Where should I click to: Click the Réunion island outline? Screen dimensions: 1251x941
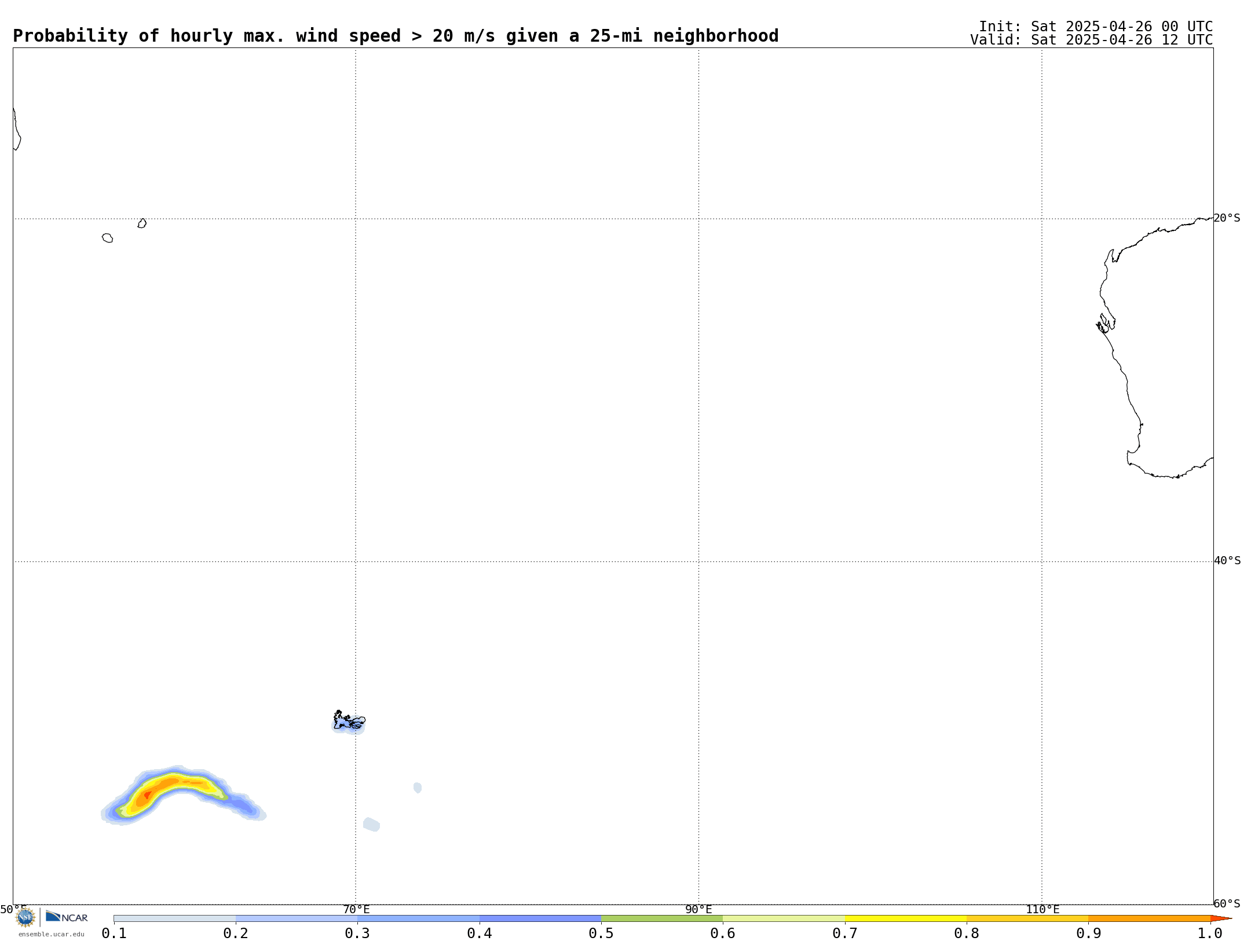[x=107, y=238]
